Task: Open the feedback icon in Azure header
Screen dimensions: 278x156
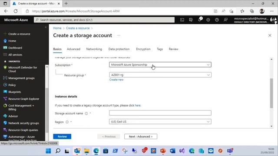Action: click(225, 20)
